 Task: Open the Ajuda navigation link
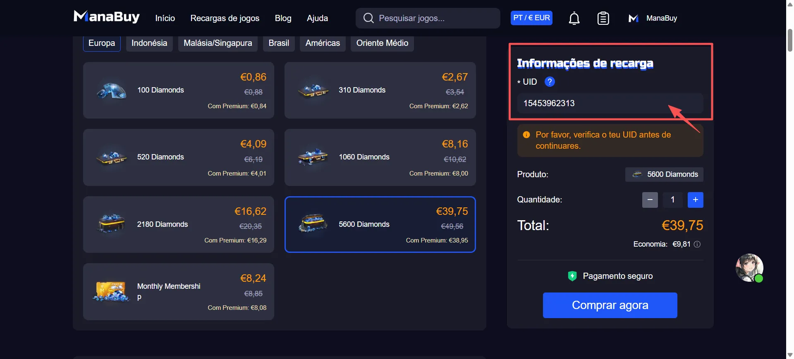point(317,18)
